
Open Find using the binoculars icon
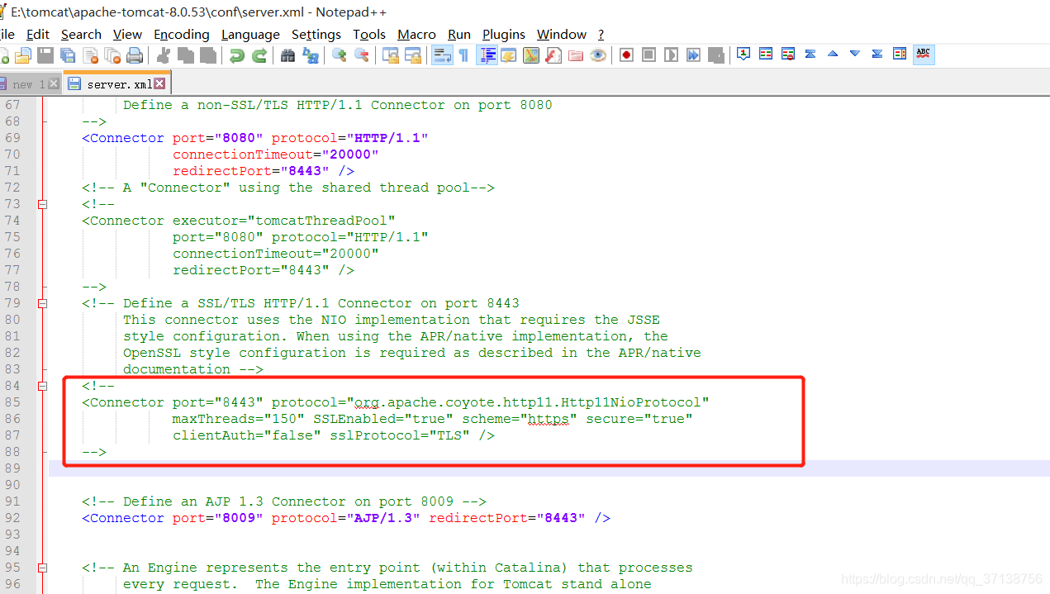click(287, 55)
